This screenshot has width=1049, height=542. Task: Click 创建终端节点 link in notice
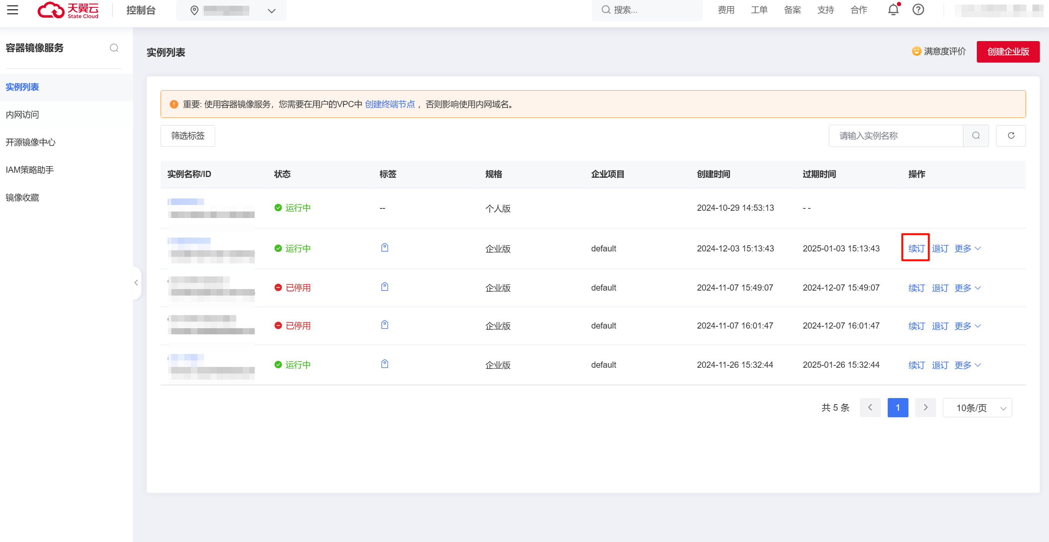(390, 104)
